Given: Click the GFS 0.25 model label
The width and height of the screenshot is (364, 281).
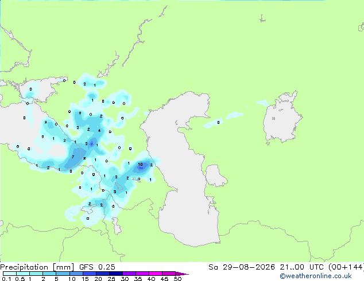Looking at the screenshot, I should point(97,267).
